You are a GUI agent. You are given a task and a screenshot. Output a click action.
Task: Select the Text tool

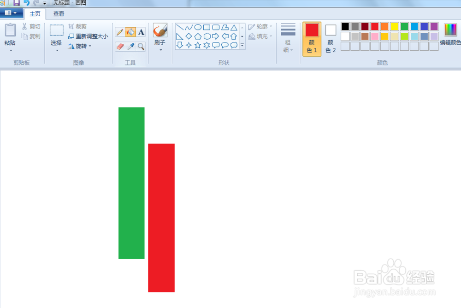(x=141, y=32)
